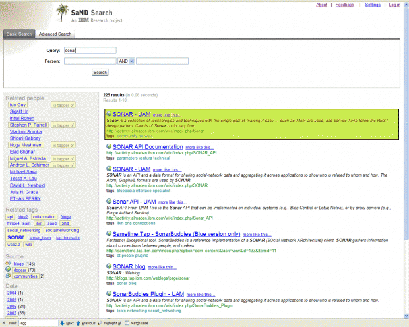Select related person Vladimir Soroka
Image resolution: width=409 pixels, height=327 pixels.
(x=26, y=131)
